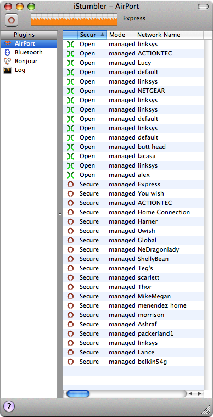Image resolution: width=213 pixels, height=417 pixels.
Task: Click the orange signal strength graph
Action: pyautogui.click(x=74, y=20)
